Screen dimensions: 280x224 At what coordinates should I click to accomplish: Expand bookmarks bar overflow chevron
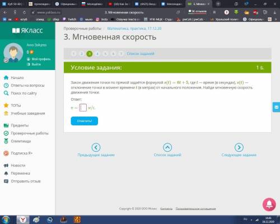click(276, 19)
